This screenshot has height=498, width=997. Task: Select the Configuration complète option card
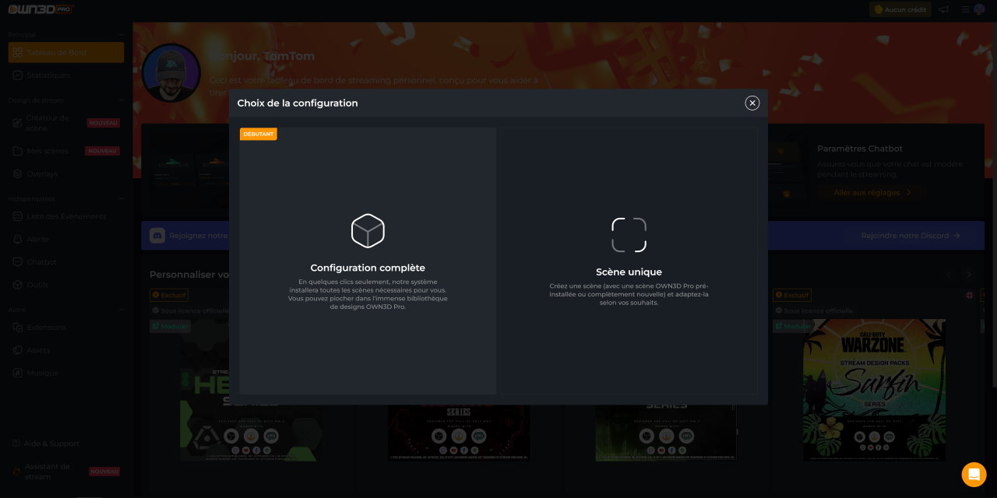click(368, 261)
